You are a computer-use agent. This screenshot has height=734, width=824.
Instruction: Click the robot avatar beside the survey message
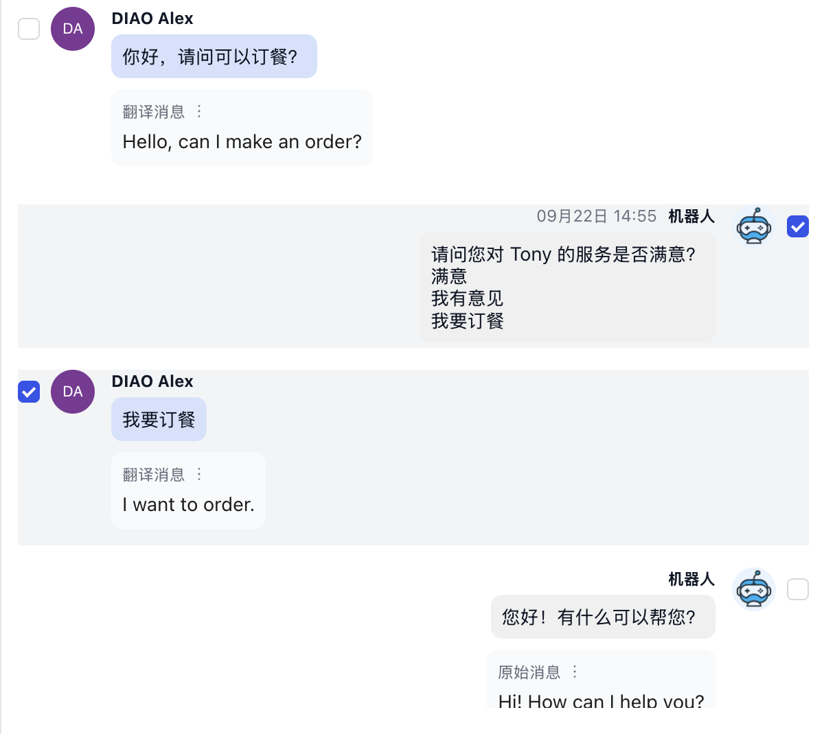[x=753, y=226]
